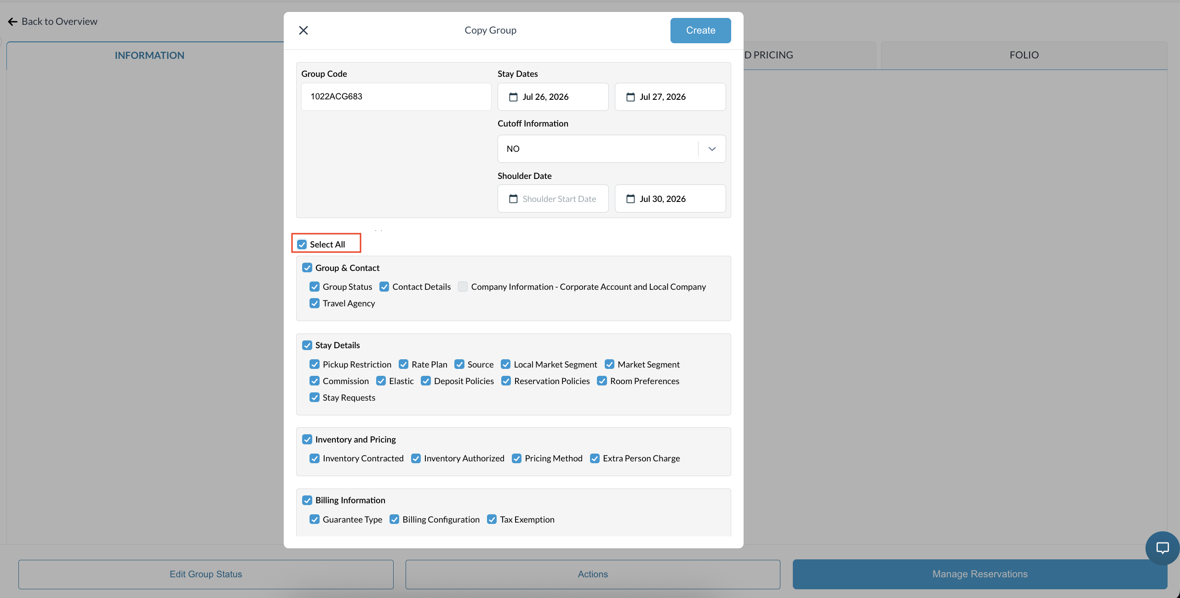The width and height of the screenshot is (1180, 598).
Task: Open the Actions menu button
Action: pyautogui.click(x=593, y=574)
